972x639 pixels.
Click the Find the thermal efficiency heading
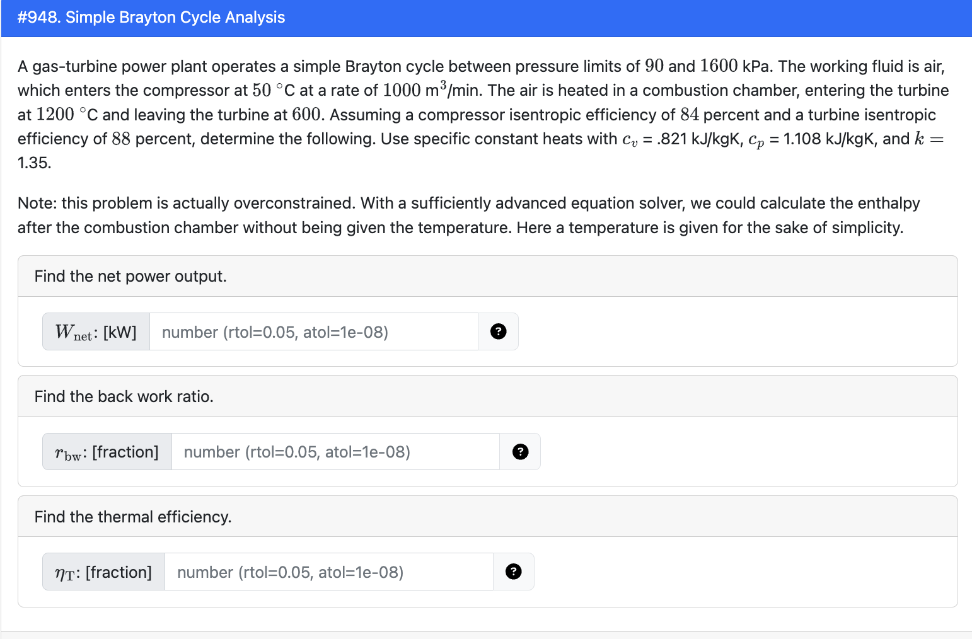133,516
